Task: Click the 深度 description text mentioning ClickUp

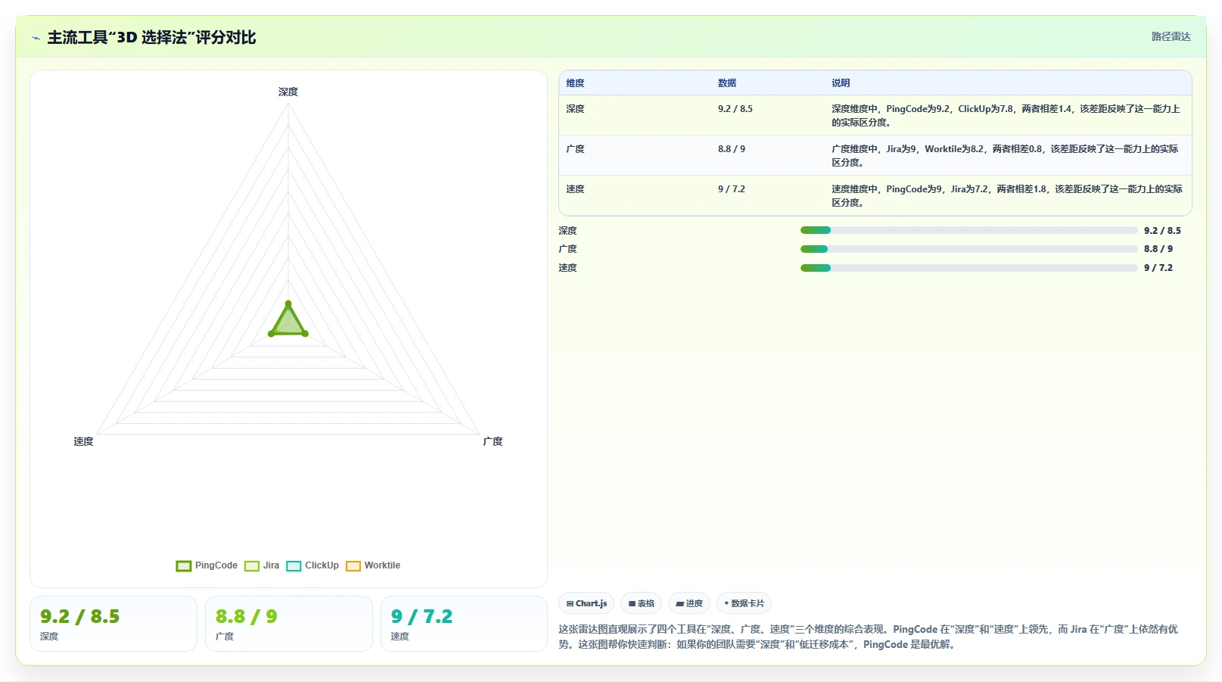Action: click(x=1006, y=116)
